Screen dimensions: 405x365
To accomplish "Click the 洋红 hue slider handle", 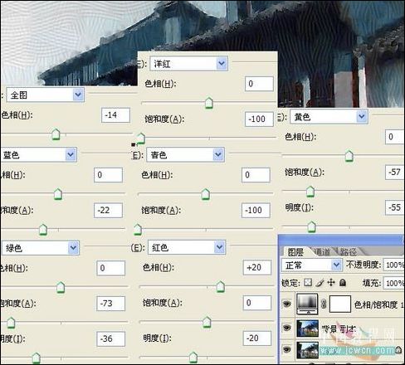I will (x=209, y=103).
